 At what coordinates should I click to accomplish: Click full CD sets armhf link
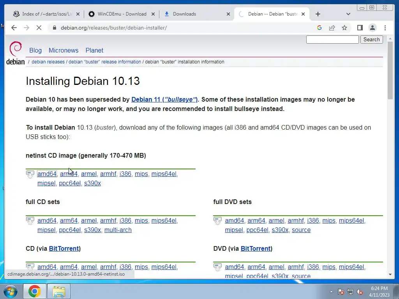pos(108,220)
